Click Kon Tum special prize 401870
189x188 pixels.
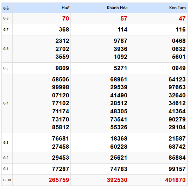pos(175,180)
